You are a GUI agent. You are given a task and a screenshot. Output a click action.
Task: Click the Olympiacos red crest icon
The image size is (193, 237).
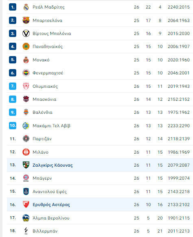pos(26,86)
